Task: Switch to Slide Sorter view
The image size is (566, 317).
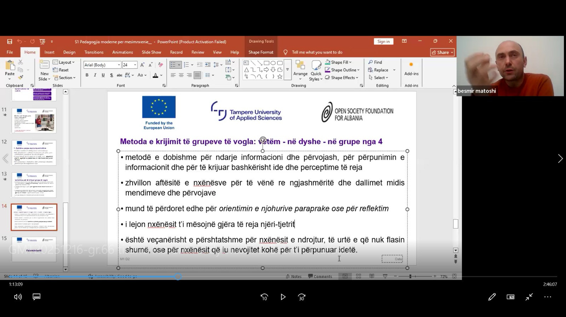Action: 358,276
